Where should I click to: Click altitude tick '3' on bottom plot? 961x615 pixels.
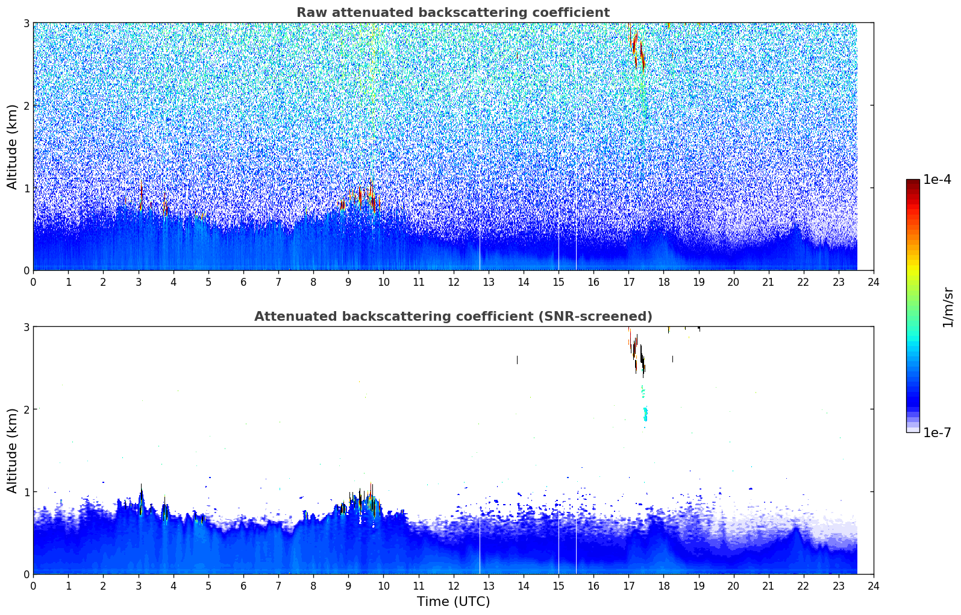point(26,327)
